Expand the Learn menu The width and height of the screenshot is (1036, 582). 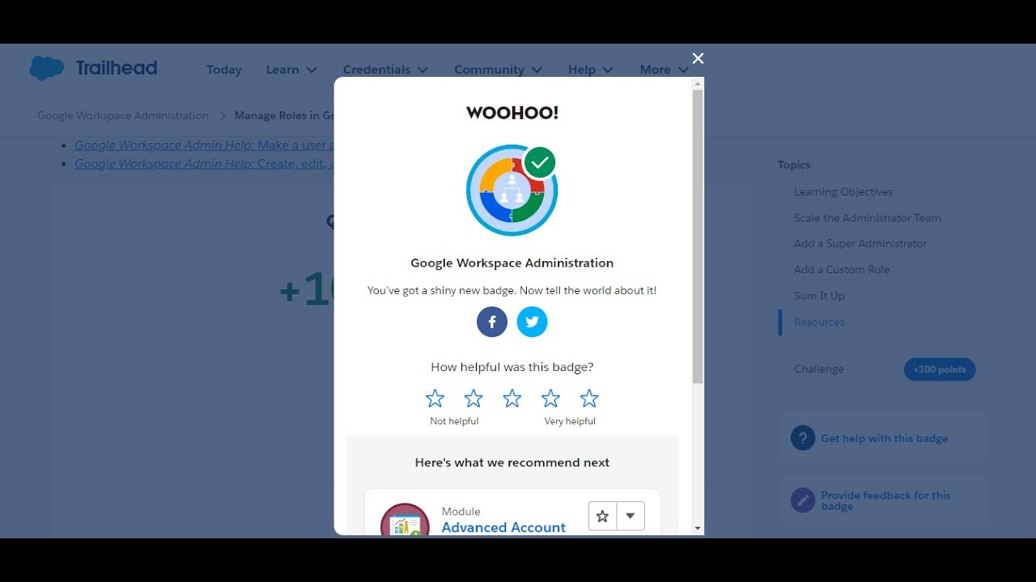coord(291,70)
